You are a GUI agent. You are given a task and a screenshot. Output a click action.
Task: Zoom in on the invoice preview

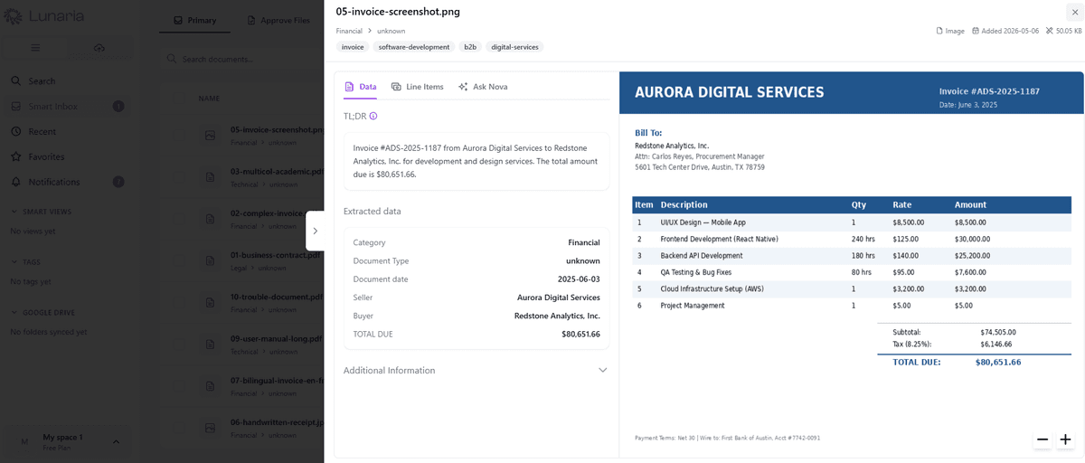point(1065,439)
